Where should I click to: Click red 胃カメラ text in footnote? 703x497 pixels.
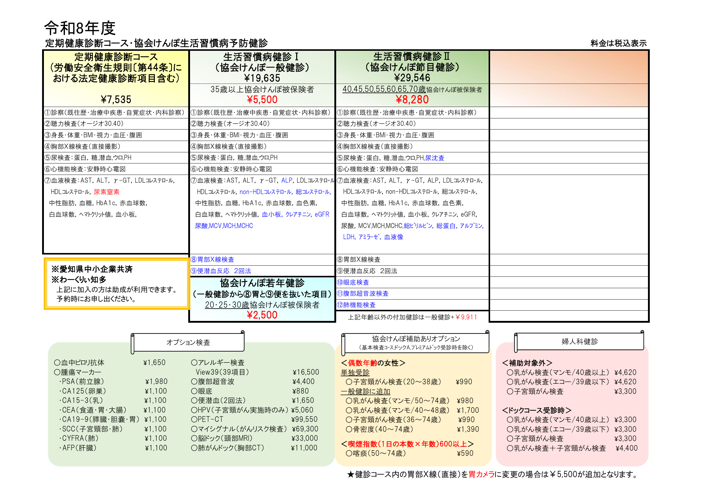(481, 475)
